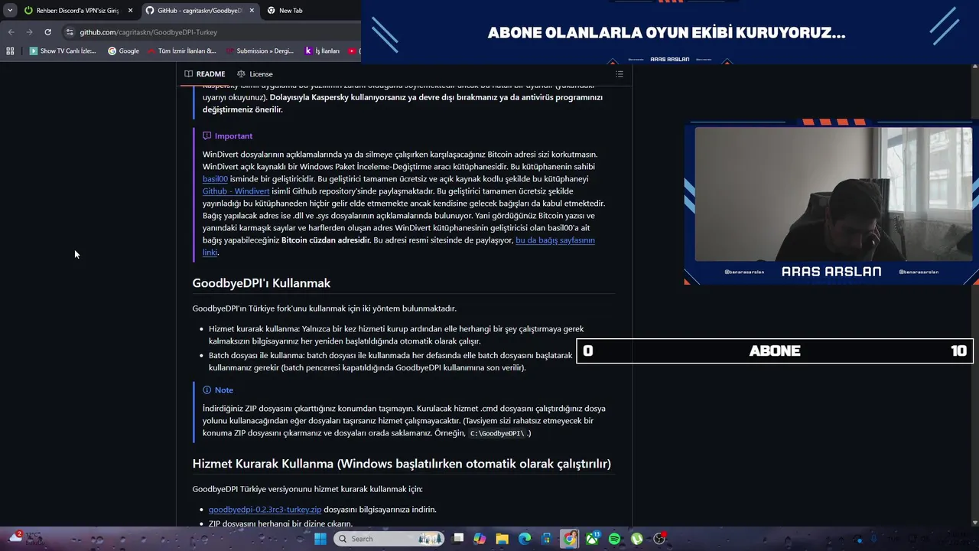Reload the GitHub page
The width and height of the screenshot is (979, 551).
(x=47, y=32)
